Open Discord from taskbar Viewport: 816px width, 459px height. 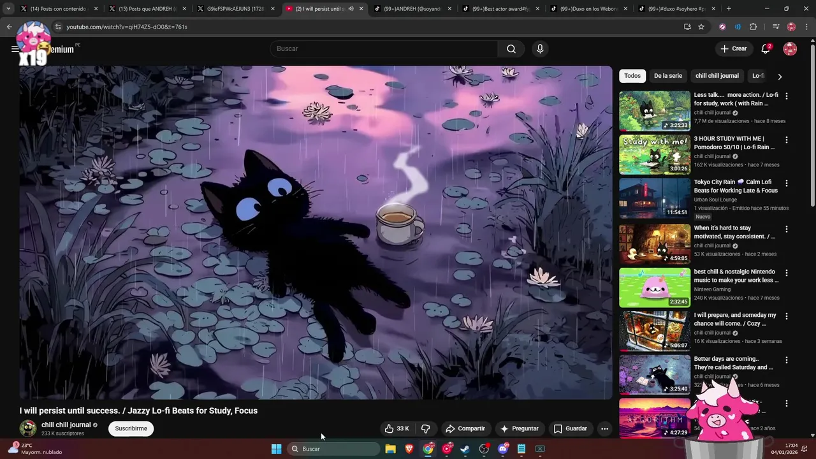pyautogui.click(x=503, y=449)
